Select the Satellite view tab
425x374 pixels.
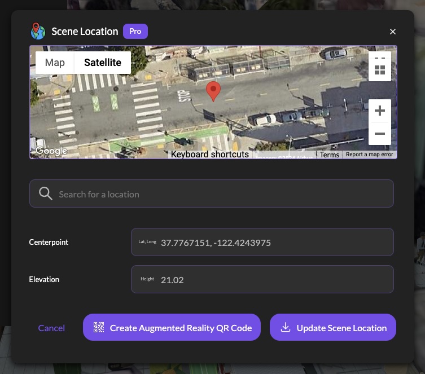pyautogui.click(x=103, y=63)
